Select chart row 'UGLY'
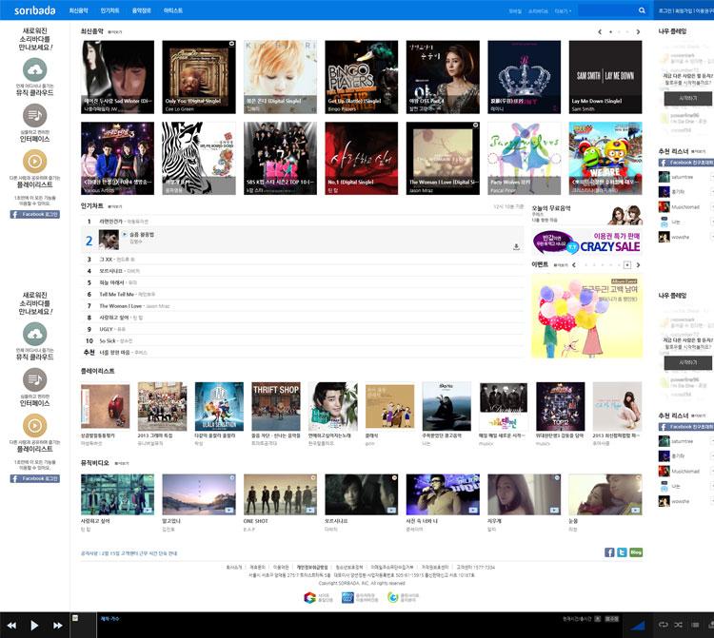714x638 pixels. tap(303, 329)
